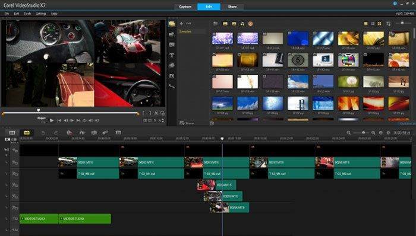Open the Edit menu
Image resolution: width=416 pixels, height=236 pixels.
point(17,14)
